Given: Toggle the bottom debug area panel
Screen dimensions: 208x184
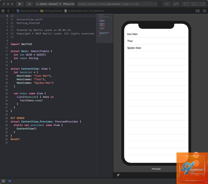Looking at the screenshot, I should [x=194, y=4].
